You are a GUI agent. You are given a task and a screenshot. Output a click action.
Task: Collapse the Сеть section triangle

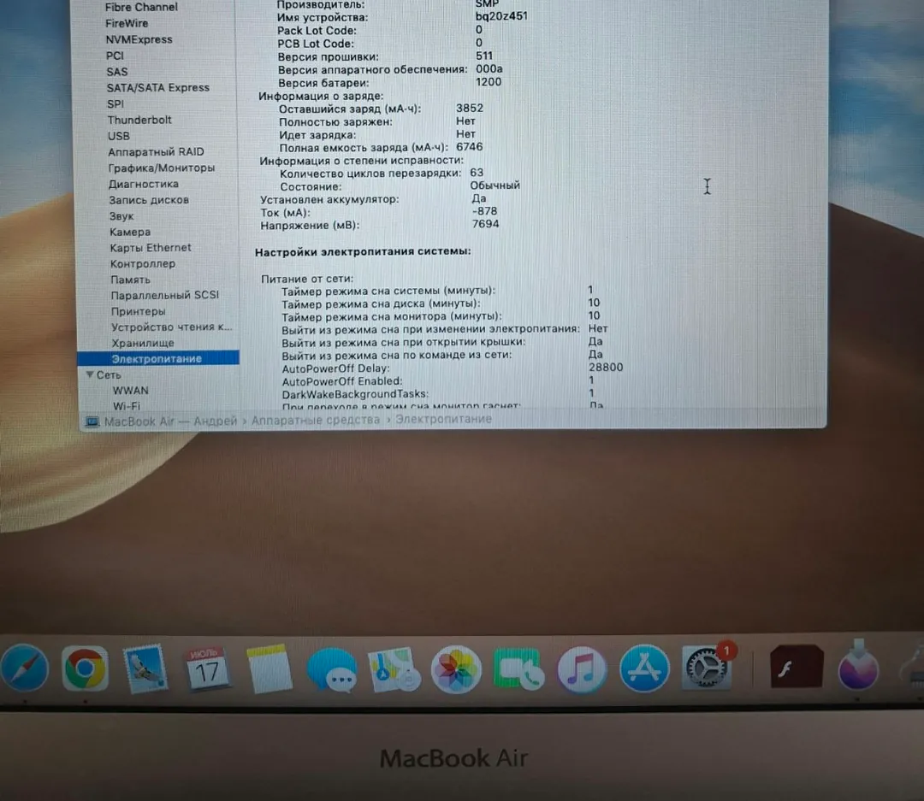(x=90, y=374)
